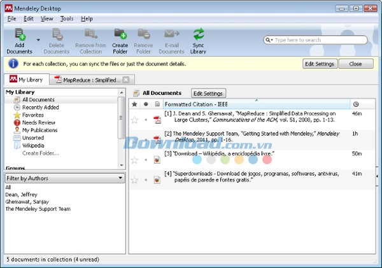Viewport: 382px width, 268px height.
Task: Open web page icon of Wikipédia citation
Action: 157,160
